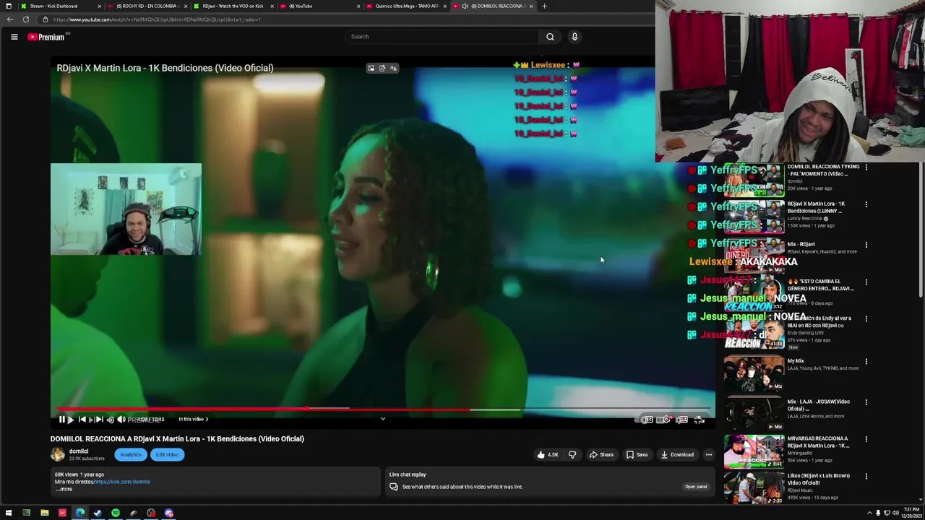Open My Mix thumbnail
Screen dimensions: 925x520
click(x=754, y=373)
